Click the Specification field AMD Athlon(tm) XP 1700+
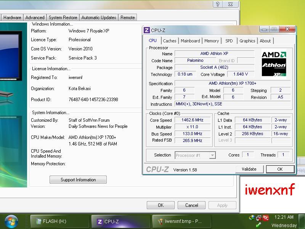Viewport: 305px width, 229px height. (233, 83)
